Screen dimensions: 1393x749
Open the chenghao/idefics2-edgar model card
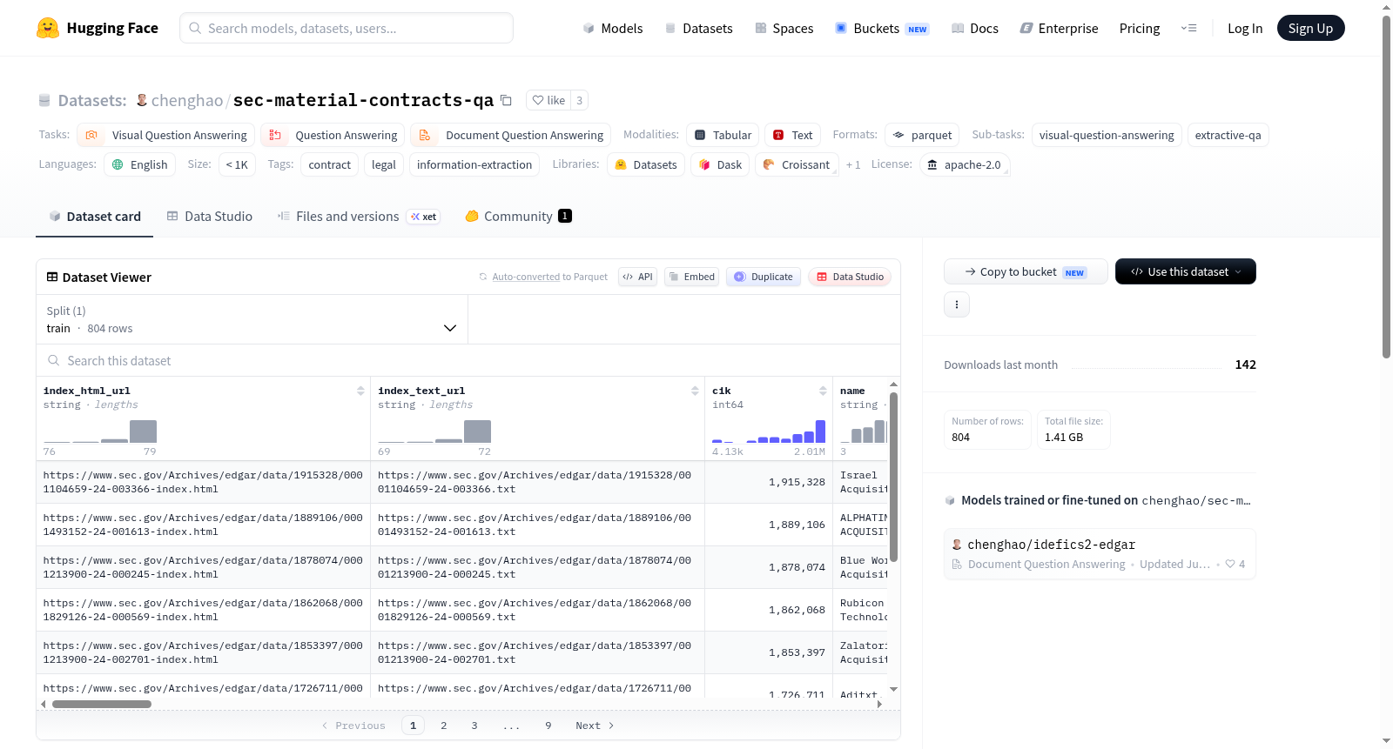(x=1100, y=553)
